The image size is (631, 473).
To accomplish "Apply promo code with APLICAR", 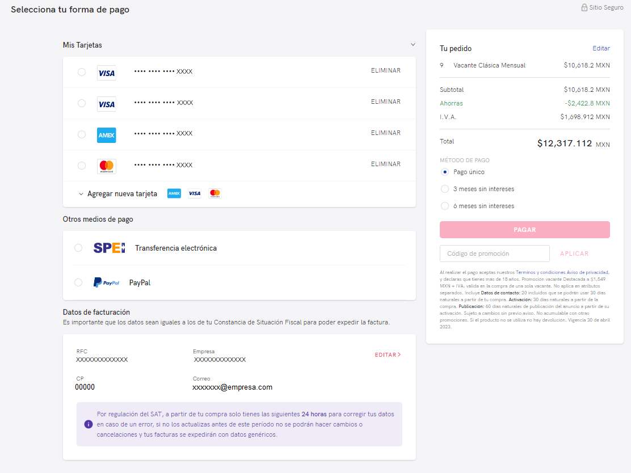I will tap(574, 254).
